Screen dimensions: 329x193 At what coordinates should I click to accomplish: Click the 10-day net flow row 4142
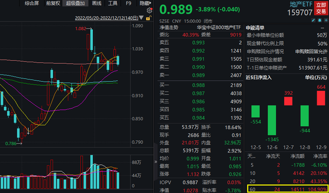pyautogui.click(x=286, y=173)
